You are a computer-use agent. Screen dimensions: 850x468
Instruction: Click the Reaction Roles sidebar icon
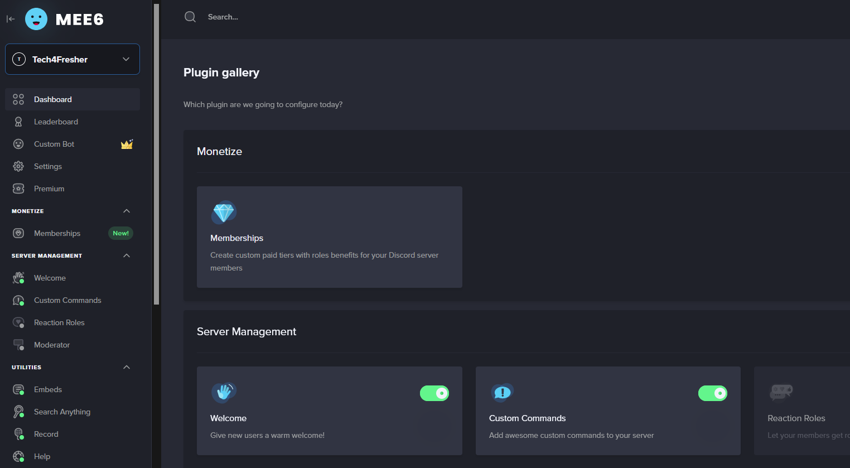point(18,322)
